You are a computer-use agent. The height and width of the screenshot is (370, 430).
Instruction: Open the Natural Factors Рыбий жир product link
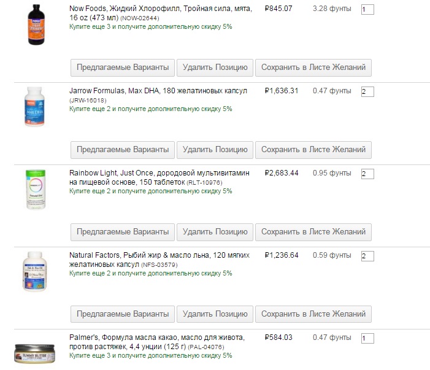[x=159, y=255]
